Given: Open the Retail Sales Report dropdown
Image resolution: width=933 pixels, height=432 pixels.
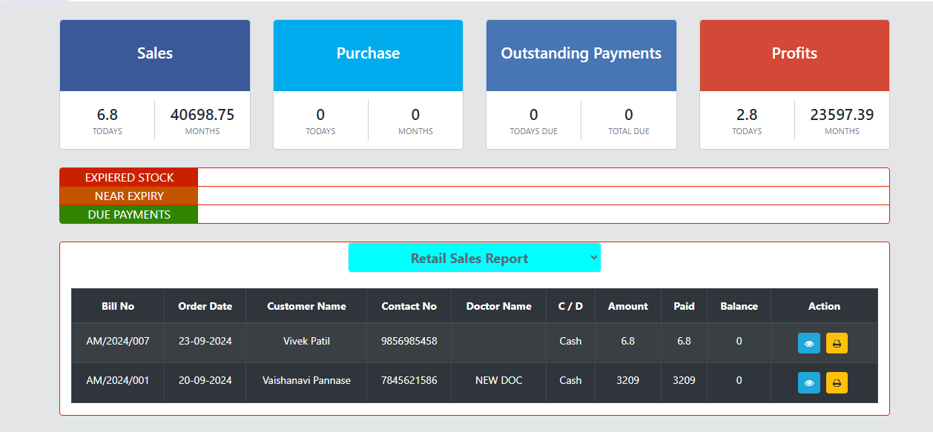Looking at the screenshot, I should pyautogui.click(x=474, y=258).
